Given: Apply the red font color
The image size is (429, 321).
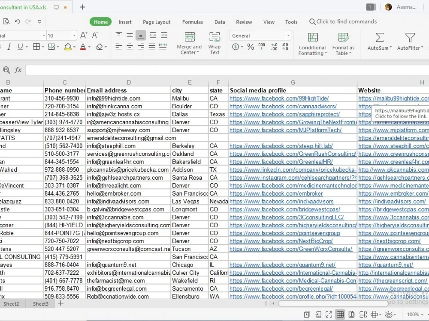Looking at the screenshot, I should (83, 47).
